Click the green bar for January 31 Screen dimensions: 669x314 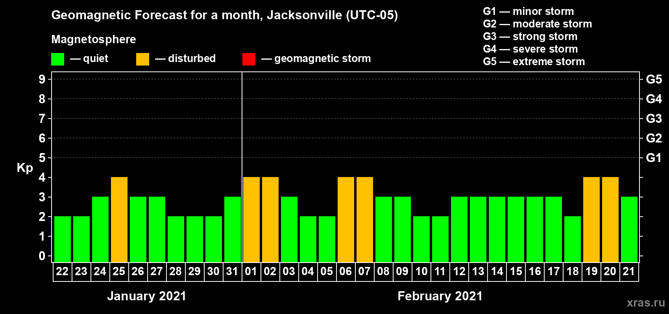click(233, 229)
